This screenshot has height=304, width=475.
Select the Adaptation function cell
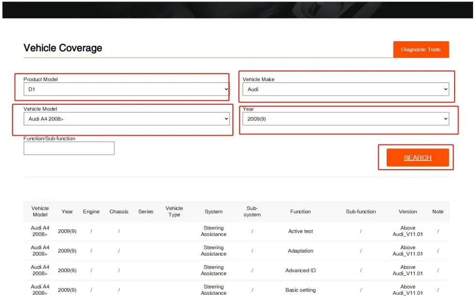tap(300, 251)
